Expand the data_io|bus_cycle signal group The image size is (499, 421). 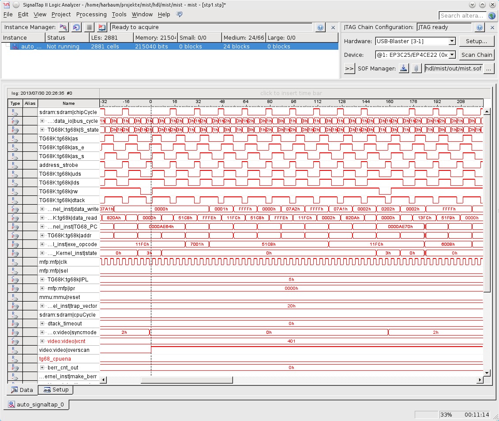[42, 121]
